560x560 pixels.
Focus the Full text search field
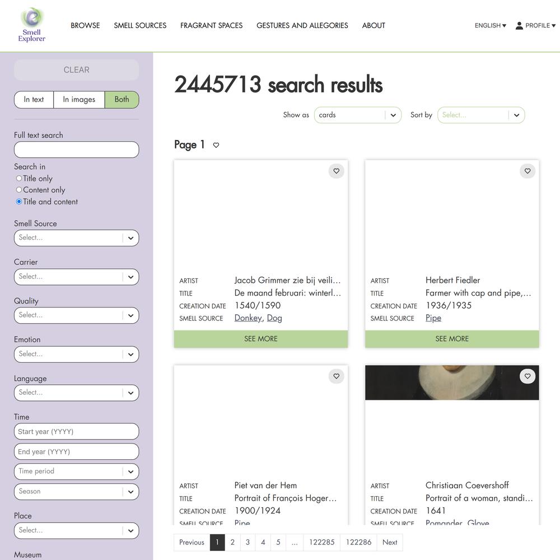[76, 150]
